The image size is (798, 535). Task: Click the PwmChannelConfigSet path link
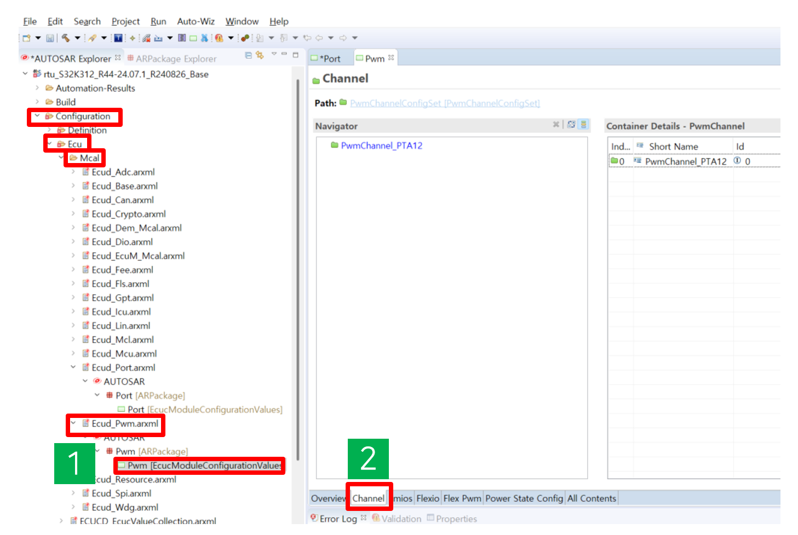coord(445,103)
